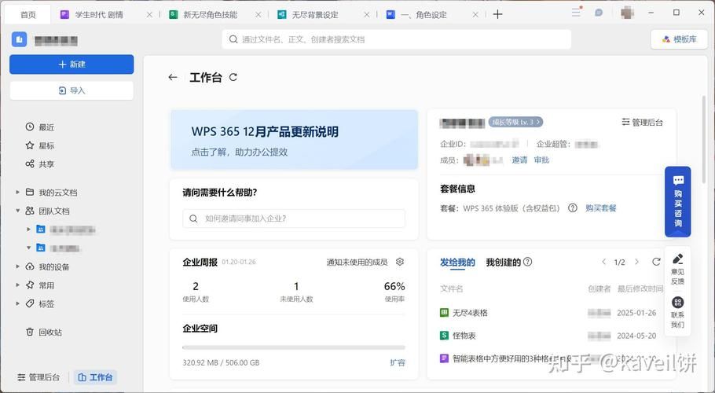This screenshot has height=393, width=715.
Task: Click 管理后台 at sidebar bottom
Action: pyautogui.click(x=38, y=377)
